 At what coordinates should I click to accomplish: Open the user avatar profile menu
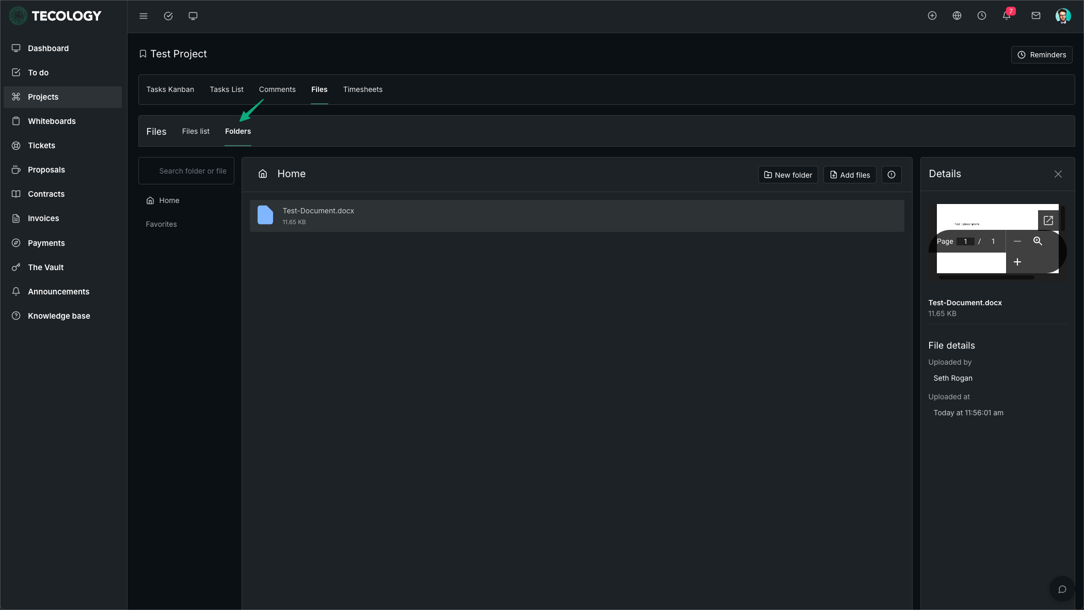[1063, 16]
